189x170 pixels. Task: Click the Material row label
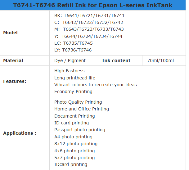point(13,60)
